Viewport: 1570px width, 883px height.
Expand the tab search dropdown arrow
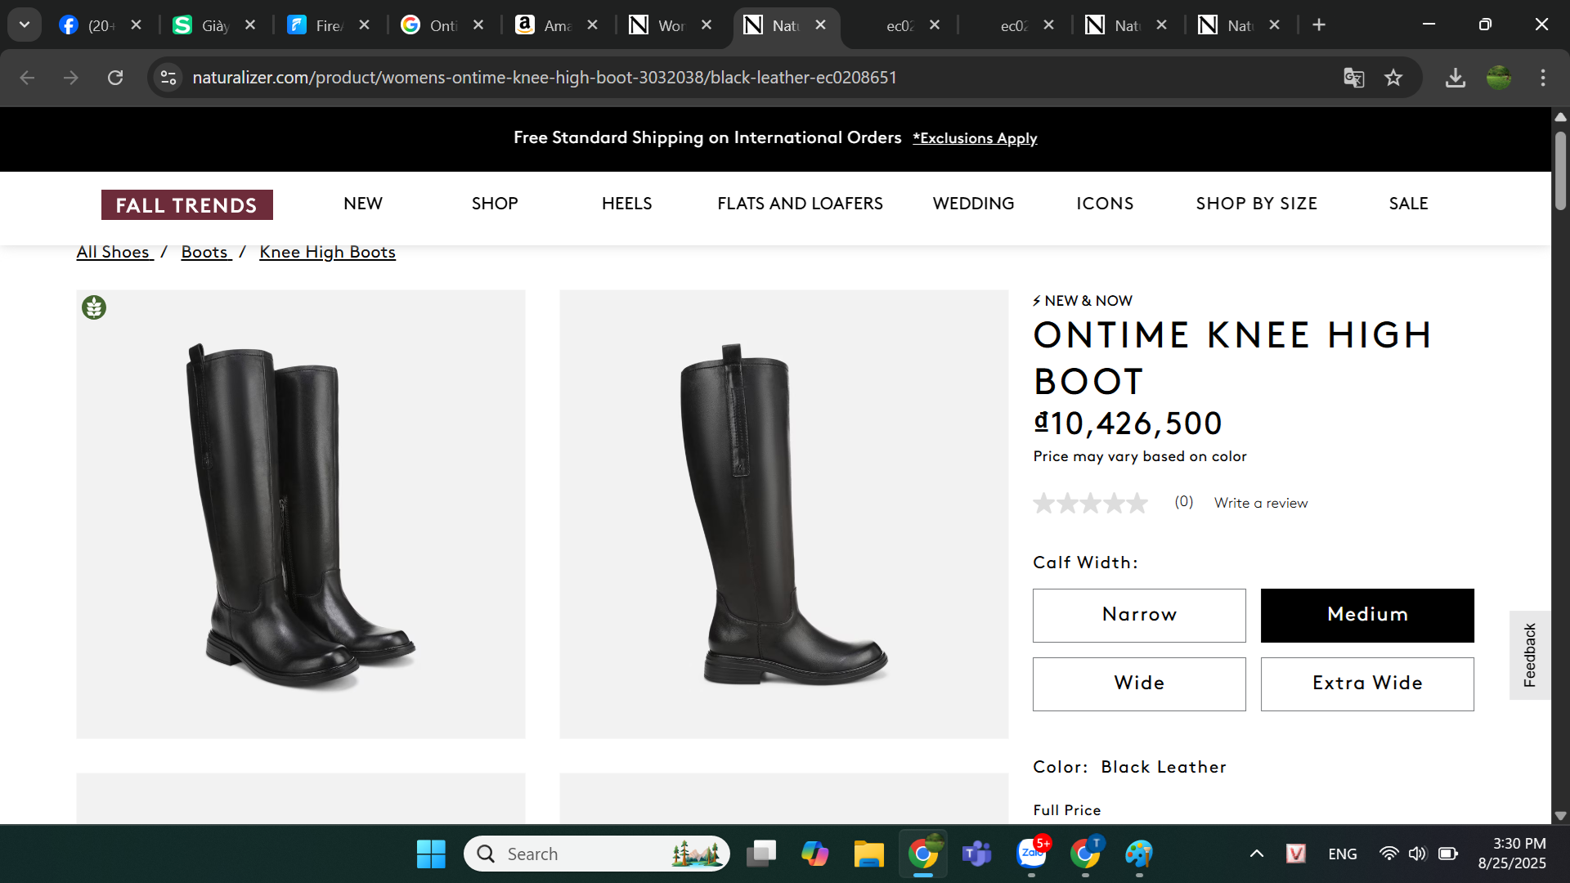(25, 25)
